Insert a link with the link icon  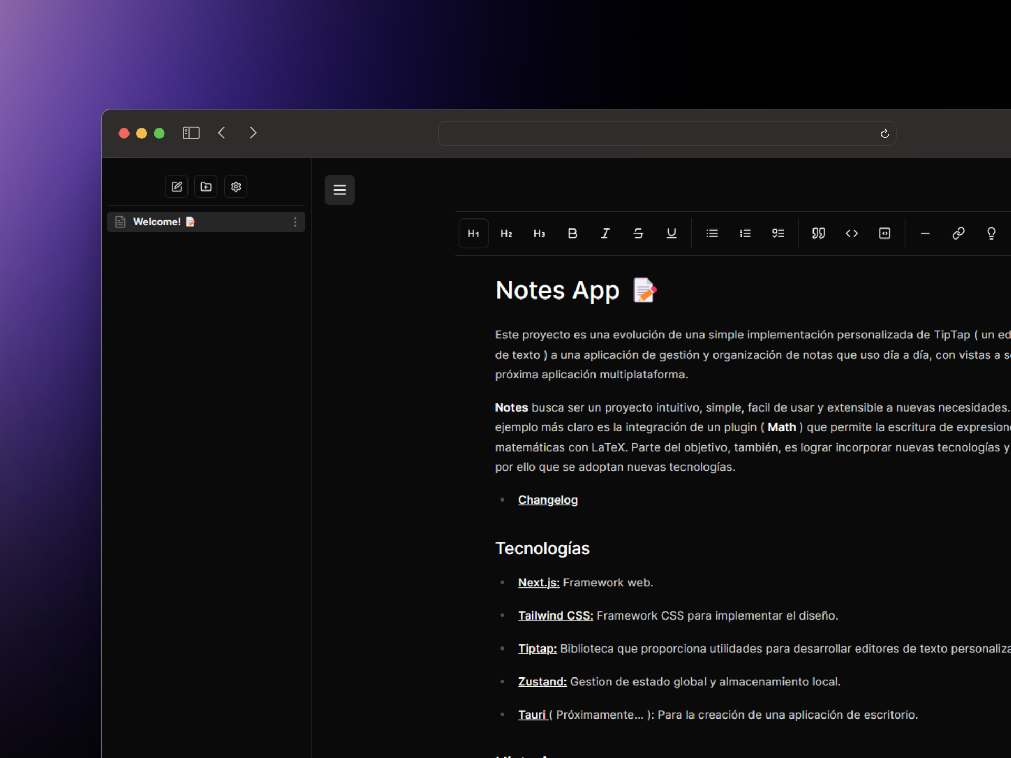(958, 233)
